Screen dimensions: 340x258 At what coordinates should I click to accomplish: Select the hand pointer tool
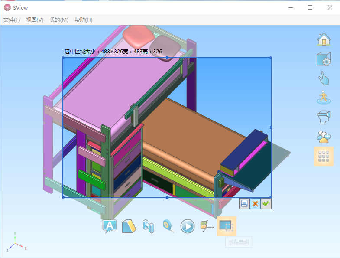(x=324, y=78)
